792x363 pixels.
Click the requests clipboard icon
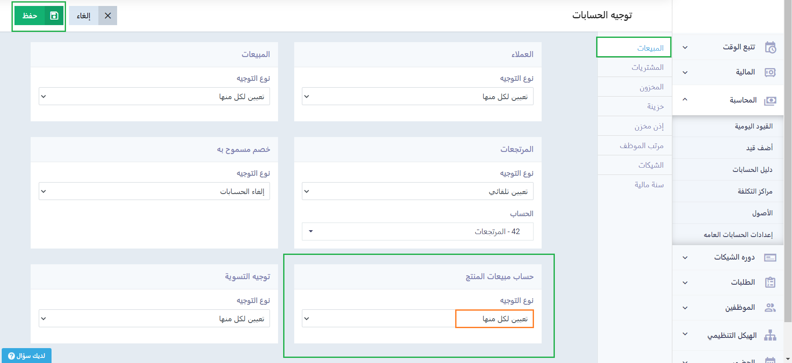click(770, 283)
